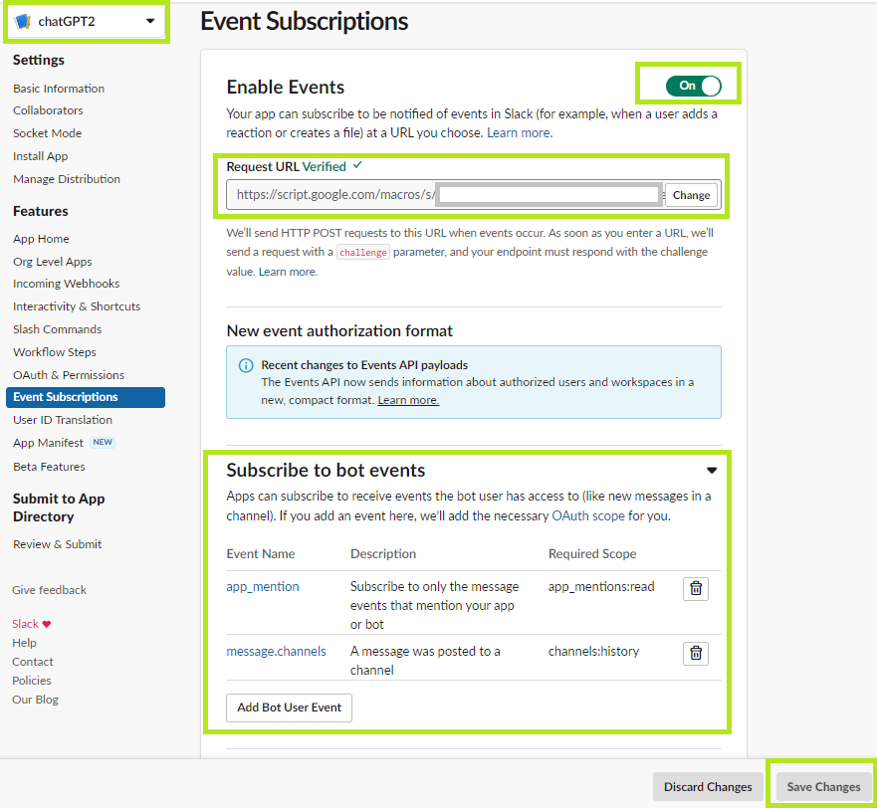Click the info icon in recent changes notice

(x=246, y=365)
